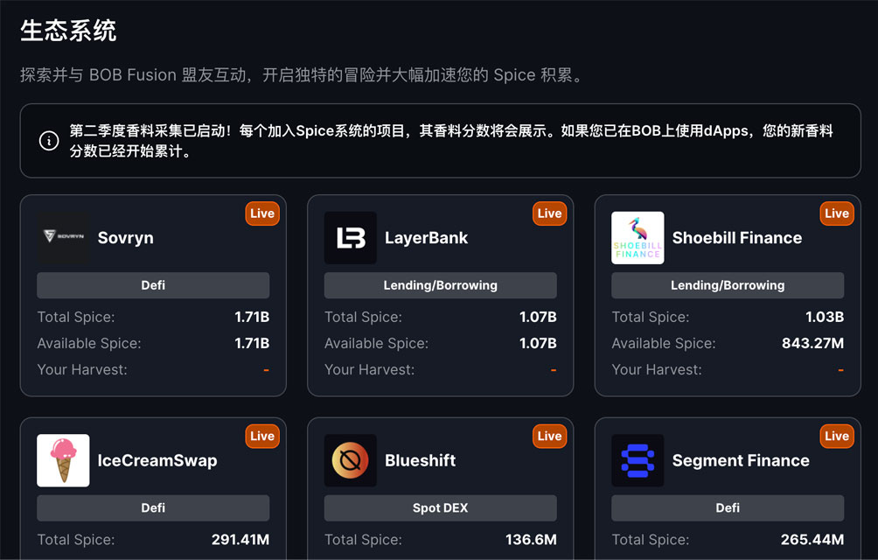Click LayerBank's Available Spice value 1.07B

coord(538,343)
